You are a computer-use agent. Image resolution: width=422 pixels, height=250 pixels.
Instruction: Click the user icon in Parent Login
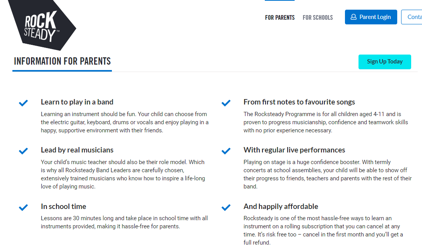tap(353, 17)
